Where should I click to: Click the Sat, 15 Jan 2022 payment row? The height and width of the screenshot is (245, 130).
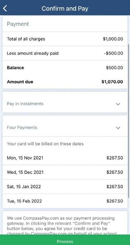(65, 187)
